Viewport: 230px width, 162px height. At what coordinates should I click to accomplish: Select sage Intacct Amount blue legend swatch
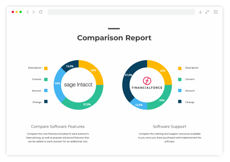coord(46,90)
